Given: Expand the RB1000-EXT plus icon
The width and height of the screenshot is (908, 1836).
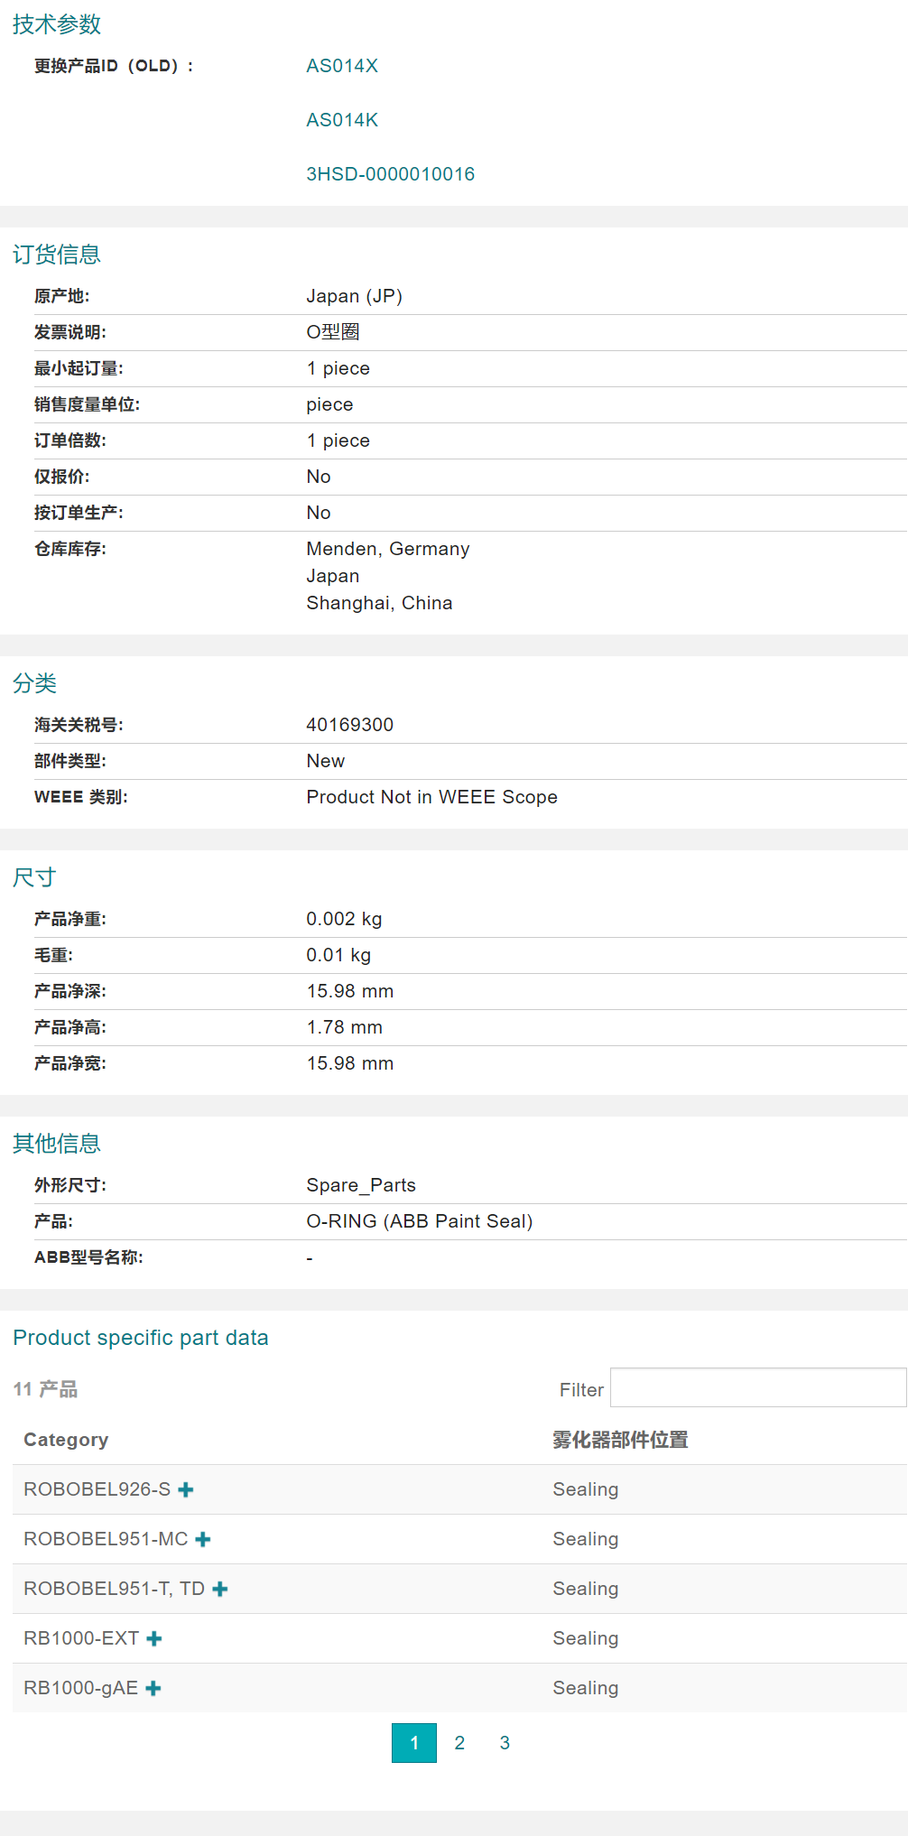Looking at the screenshot, I should 154,1638.
